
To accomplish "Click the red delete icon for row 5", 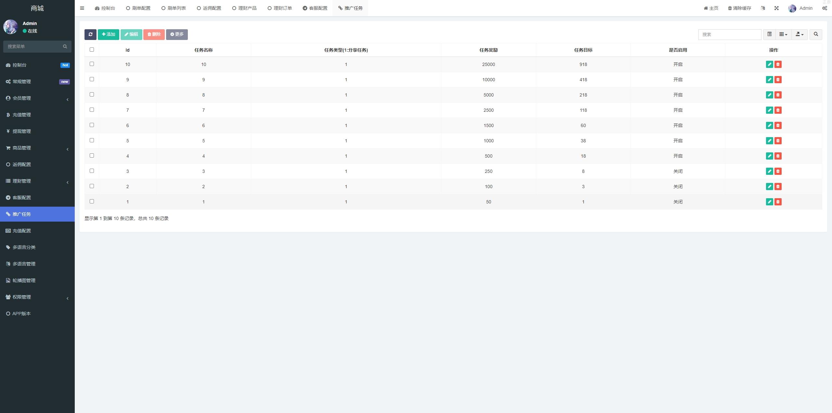I will pos(778,141).
